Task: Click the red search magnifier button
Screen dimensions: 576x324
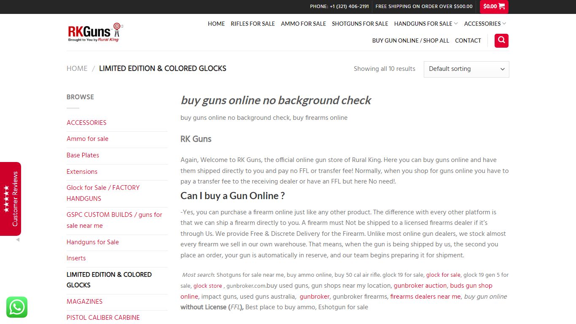Action: [x=501, y=40]
